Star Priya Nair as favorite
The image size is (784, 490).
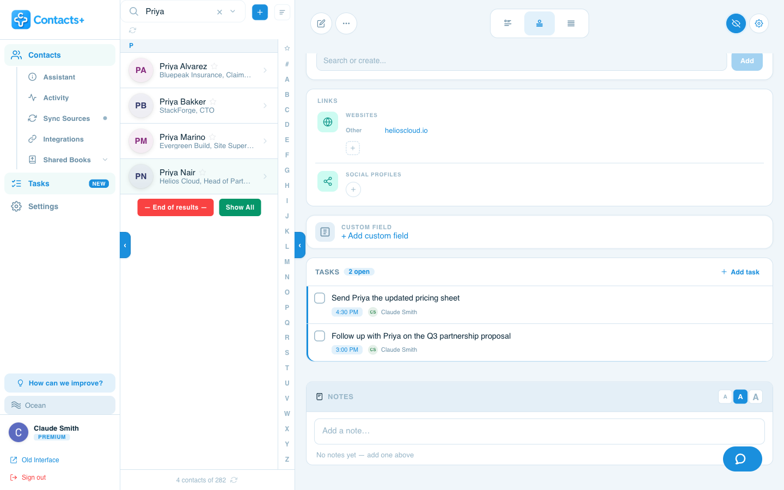[203, 173]
